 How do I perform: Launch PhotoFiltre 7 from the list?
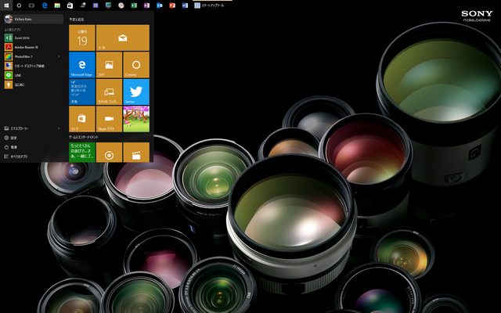point(34,56)
